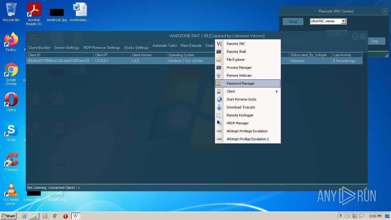This screenshot has width=391, height=220.
Task: Click the Process Manager icon in menu
Action: coord(219,68)
